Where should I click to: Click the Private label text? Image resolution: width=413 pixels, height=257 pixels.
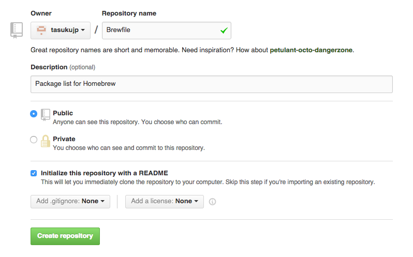click(64, 139)
